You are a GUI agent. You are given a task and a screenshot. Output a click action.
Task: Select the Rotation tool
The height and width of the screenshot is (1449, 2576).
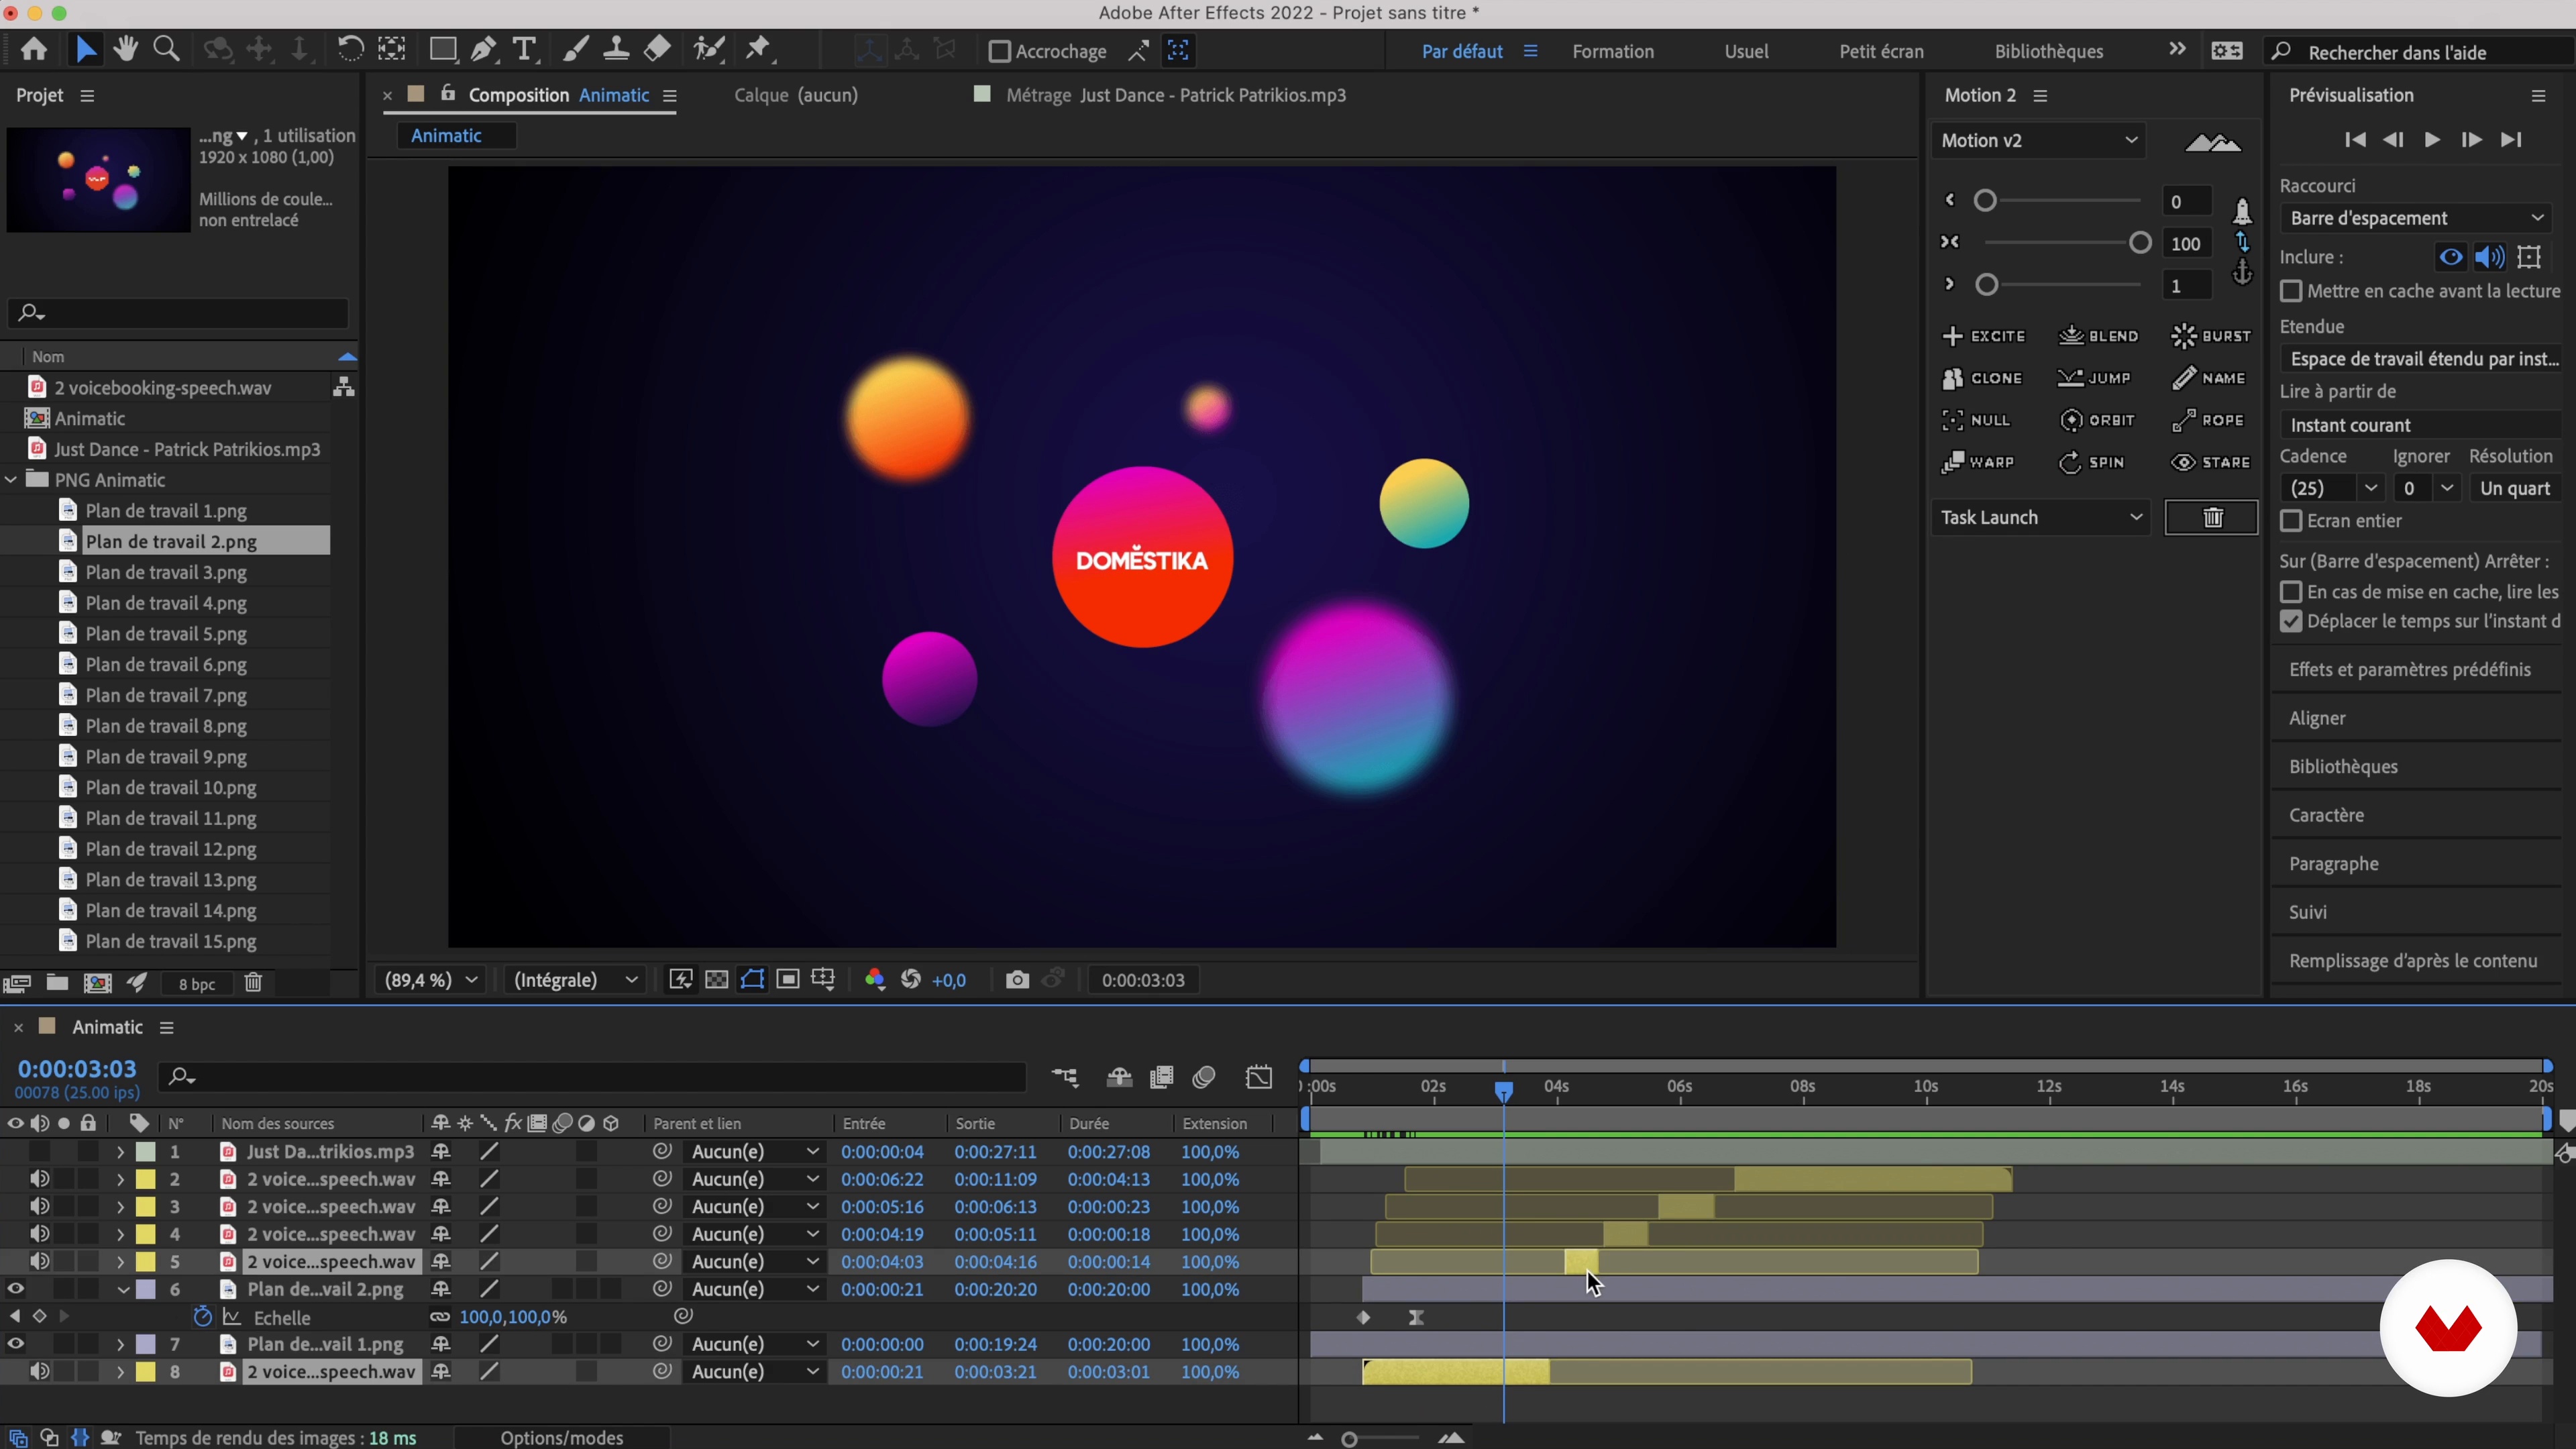349,49
